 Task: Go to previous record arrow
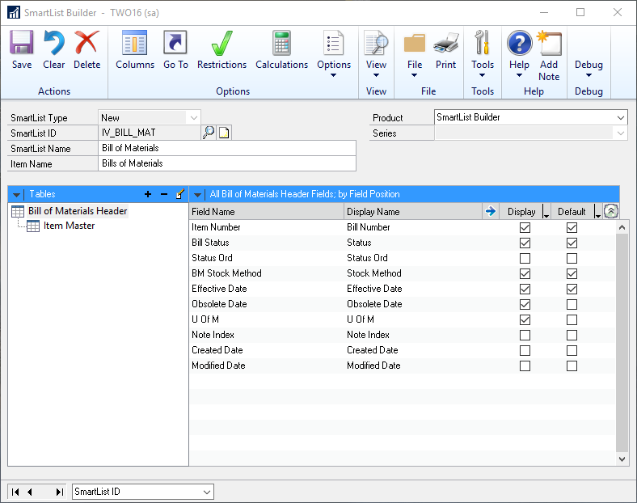[30, 492]
